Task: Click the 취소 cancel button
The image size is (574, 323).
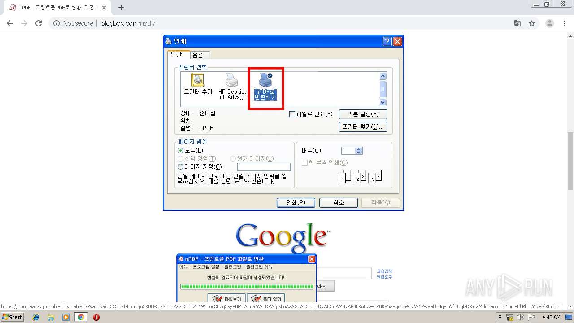Action: pyautogui.click(x=339, y=203)
